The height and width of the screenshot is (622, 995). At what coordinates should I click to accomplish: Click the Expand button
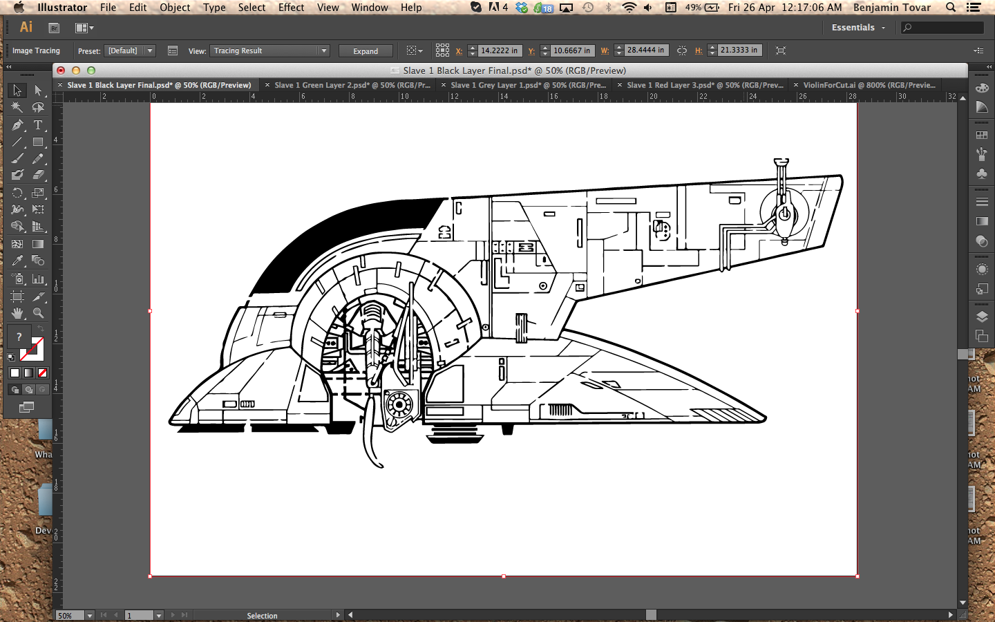click(x=366, y=51)
